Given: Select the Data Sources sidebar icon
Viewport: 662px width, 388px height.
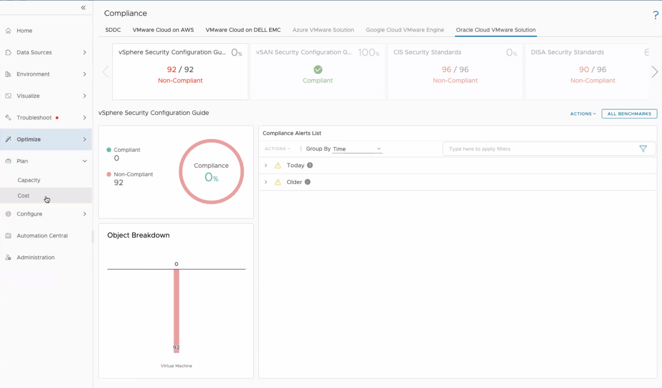Looking at the screenshot, I should pyautogui.click(x=8, y=52).
